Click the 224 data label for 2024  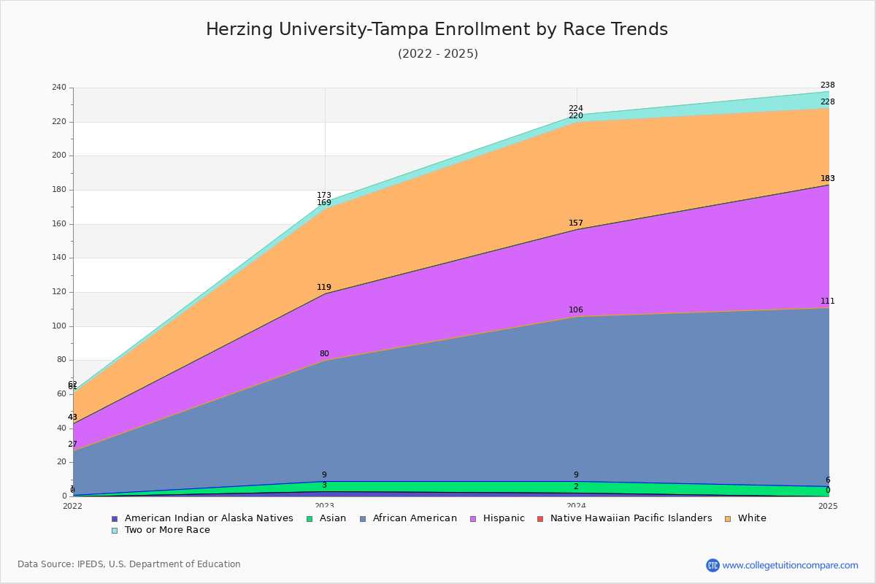click(576, 109)
